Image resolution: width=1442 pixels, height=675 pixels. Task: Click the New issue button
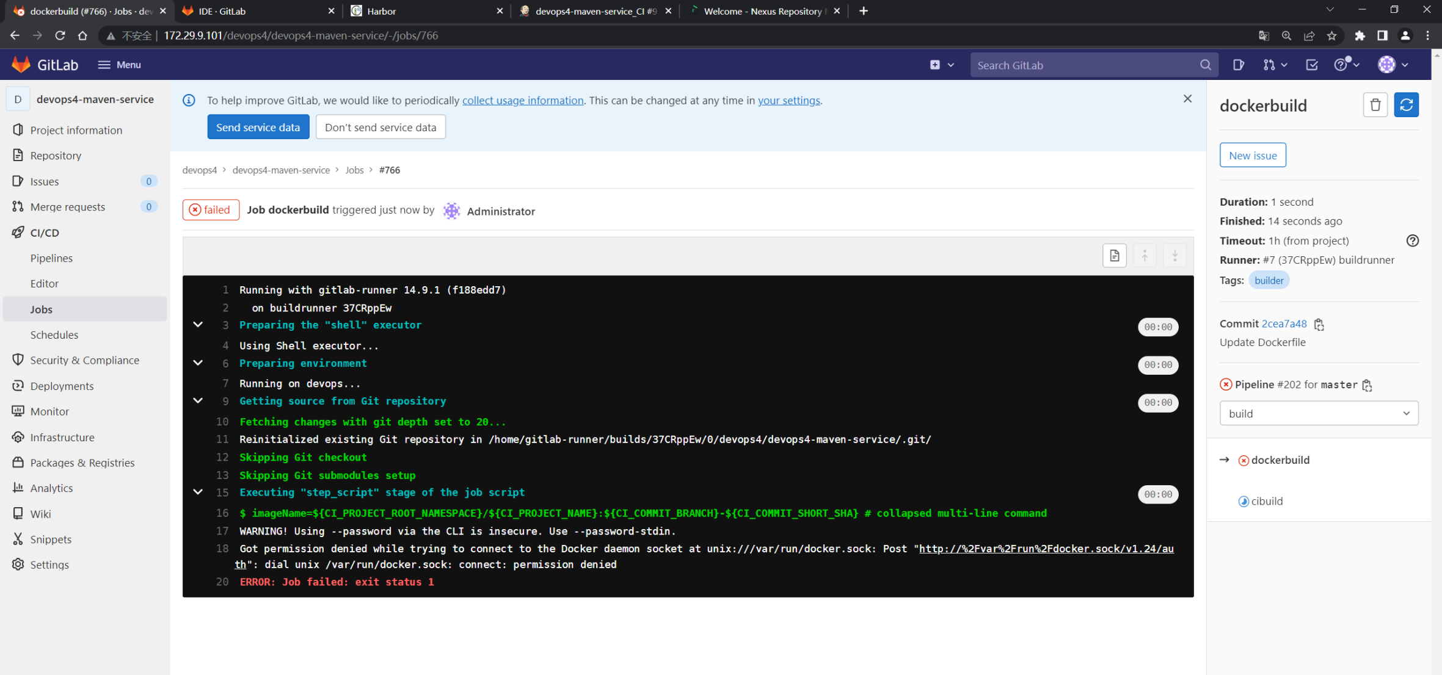1252,155
